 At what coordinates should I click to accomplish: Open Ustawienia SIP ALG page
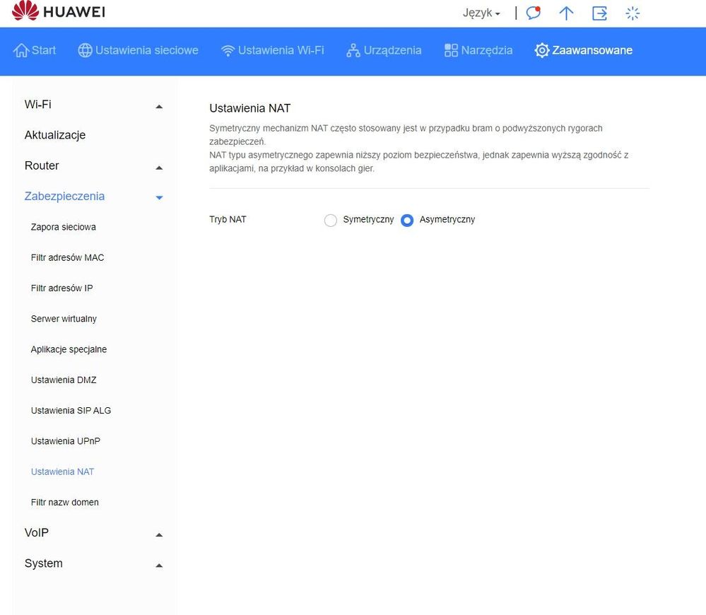pyautogui.click(x=71, y=411)
